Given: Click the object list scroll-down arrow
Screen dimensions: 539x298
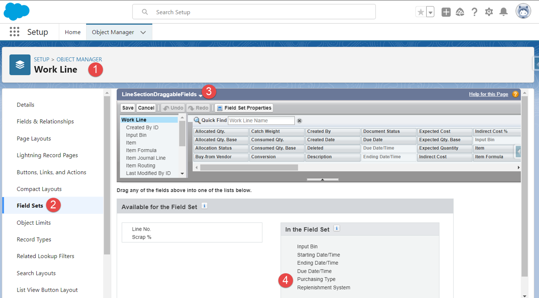Looking at the screenshot, I should pos(182,173).
